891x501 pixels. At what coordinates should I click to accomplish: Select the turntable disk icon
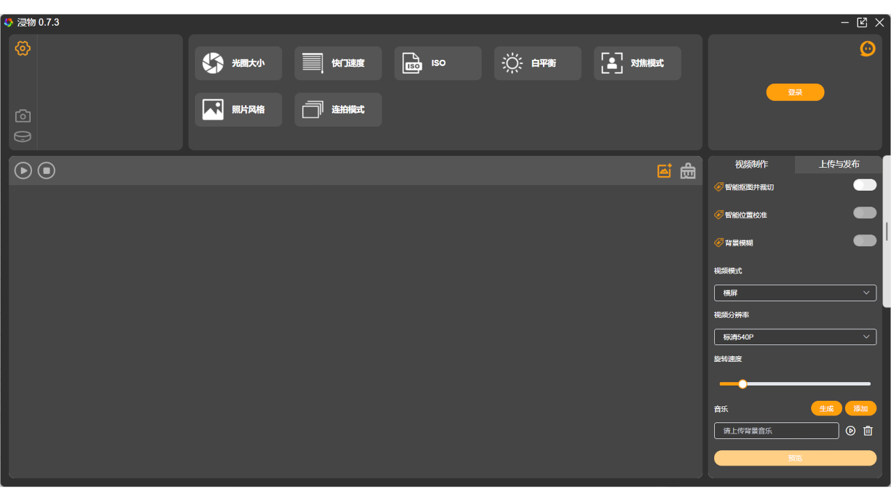pos(22,136)
